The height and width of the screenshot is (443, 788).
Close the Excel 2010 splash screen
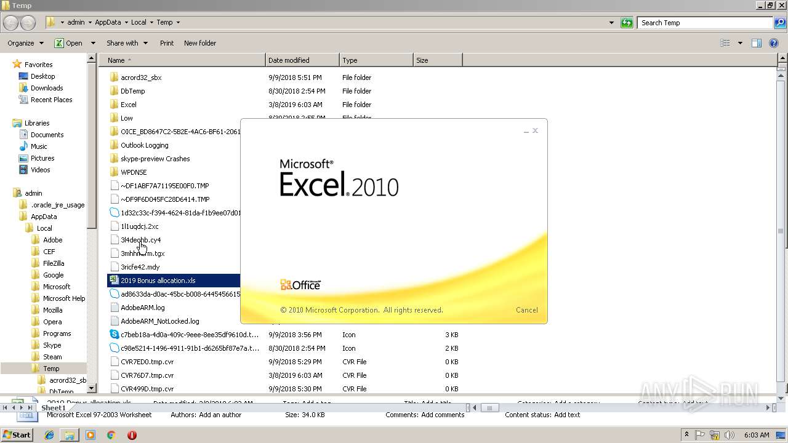tap(535, 130)
